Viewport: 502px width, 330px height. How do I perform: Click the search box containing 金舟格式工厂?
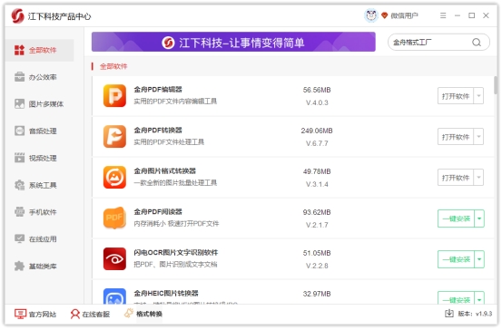coord(438,43)
